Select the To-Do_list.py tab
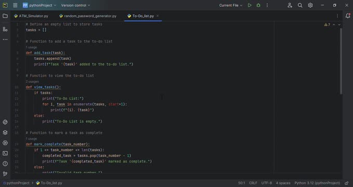Viewport: 353px width, 187px height. 143,16
